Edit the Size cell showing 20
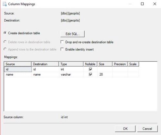The width and height of the screenshot is (161, 135). click(105, 74)
